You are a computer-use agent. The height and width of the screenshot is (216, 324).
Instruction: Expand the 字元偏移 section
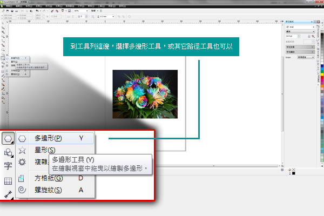click(300, 52)
